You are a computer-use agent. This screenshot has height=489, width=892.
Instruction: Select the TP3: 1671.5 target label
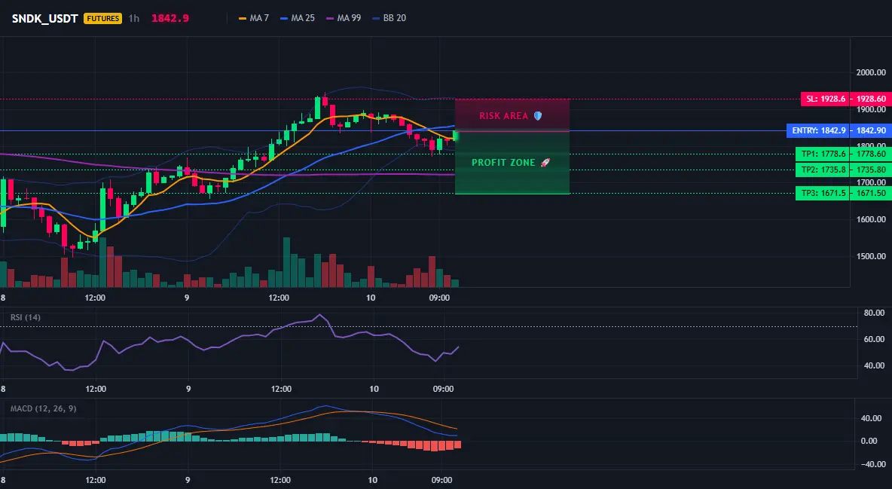point(823,194)
